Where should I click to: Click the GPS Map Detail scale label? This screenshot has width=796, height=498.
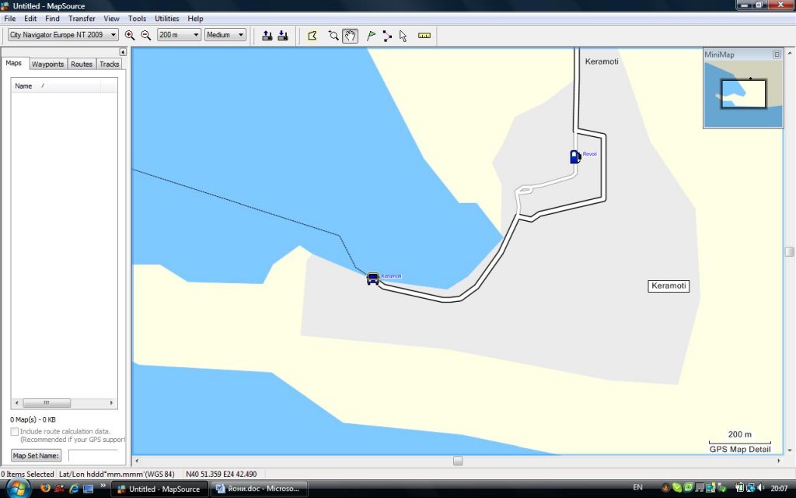(x=740, y=449)
